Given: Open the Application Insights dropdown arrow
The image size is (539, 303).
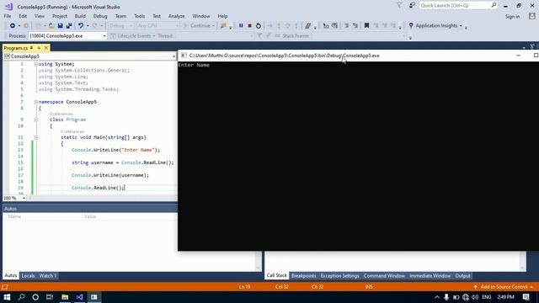Looking at the screenshot, I should [x=461, y=26].
